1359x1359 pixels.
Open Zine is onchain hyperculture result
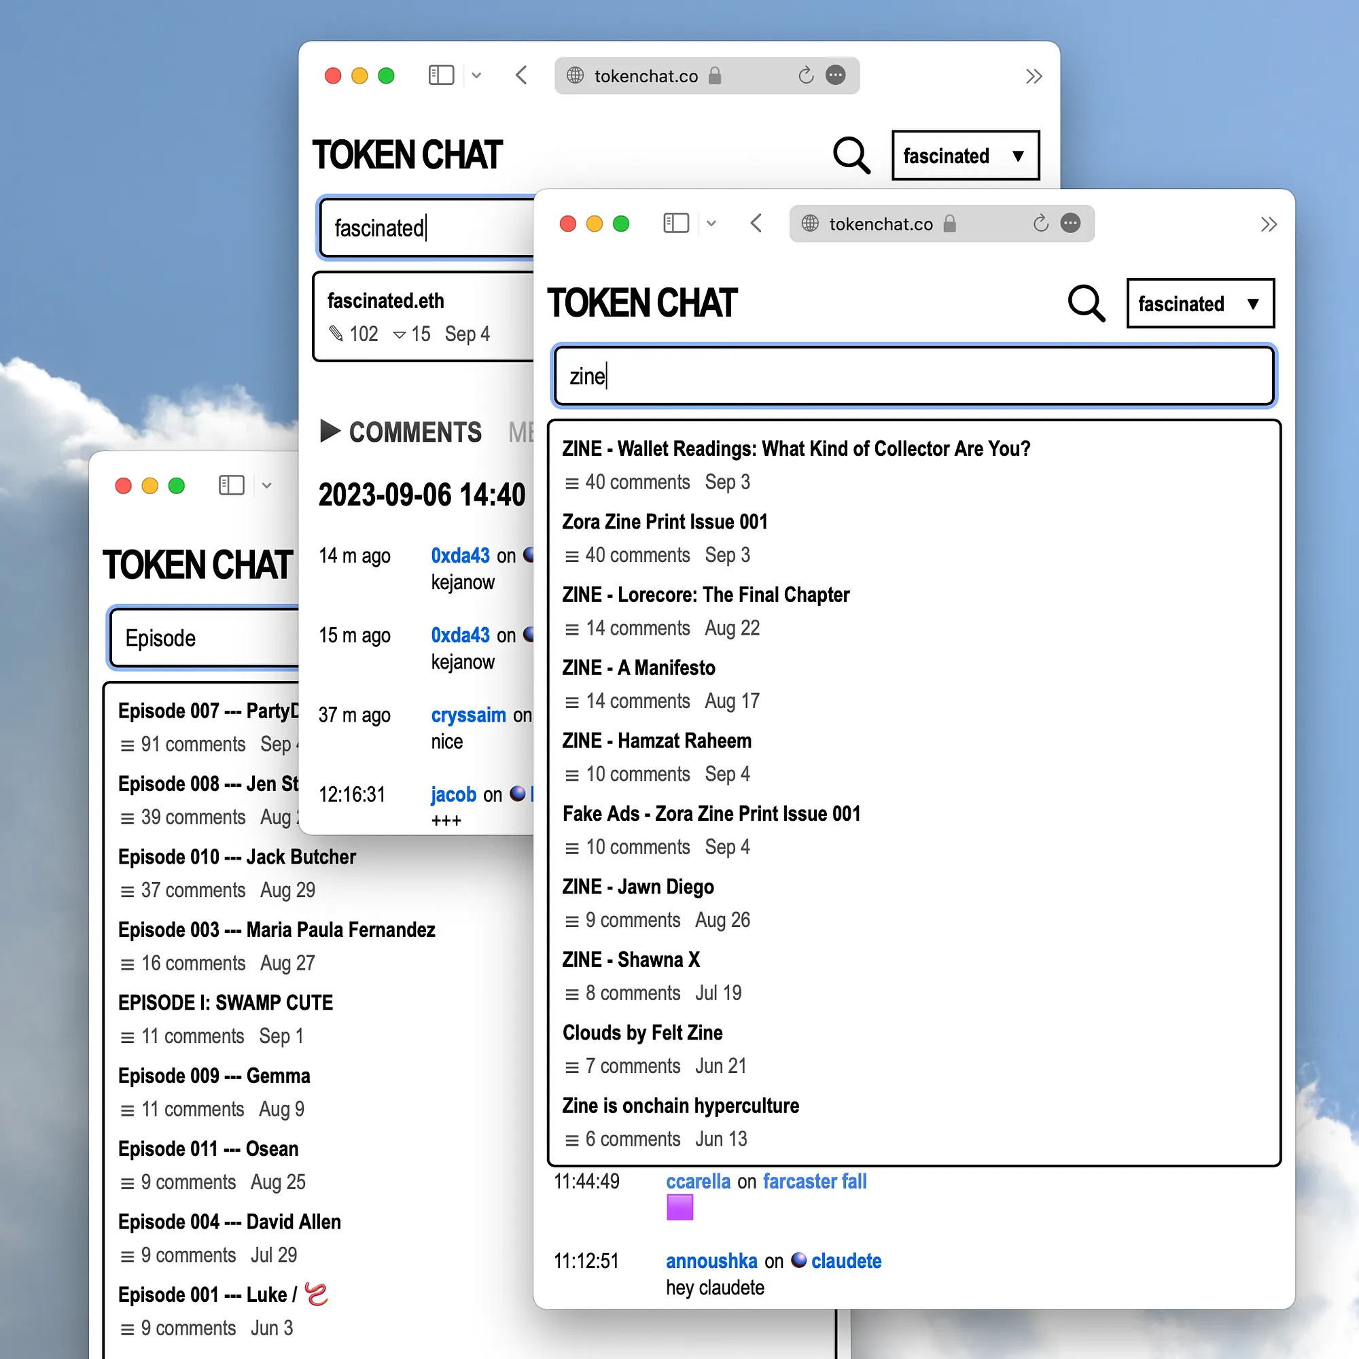pos(680,1106)
